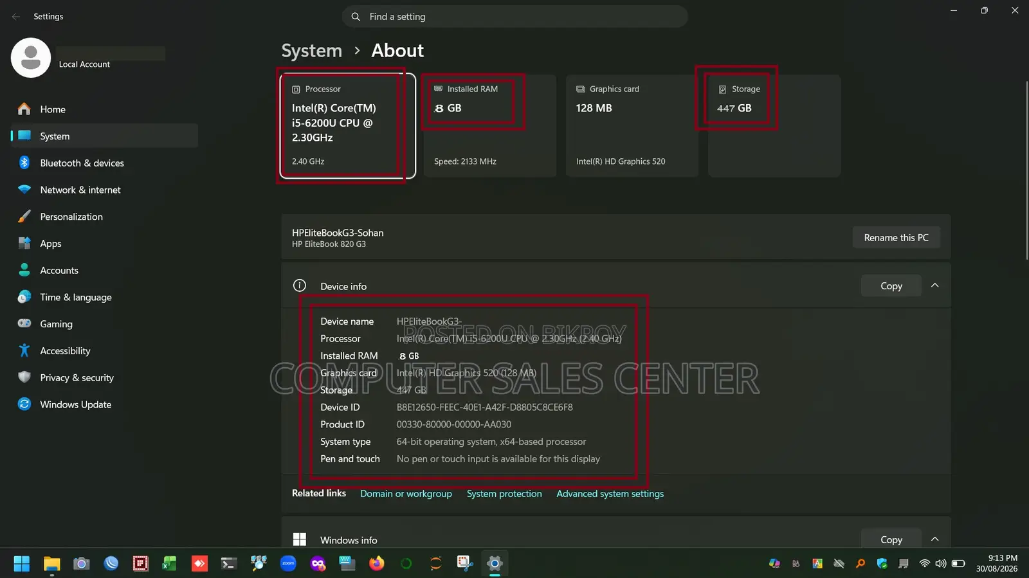The image size is (1029, 578).
Task: Open the Personalization section
Action: pyautogui.click(x=104, y=217)
